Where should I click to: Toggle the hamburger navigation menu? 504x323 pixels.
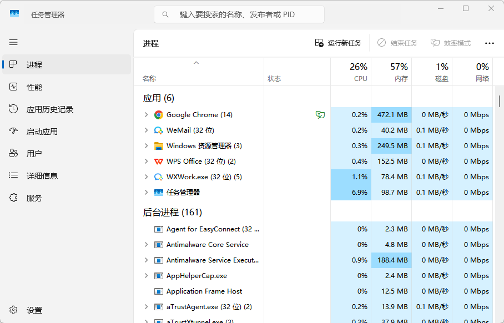pos(13,42)
